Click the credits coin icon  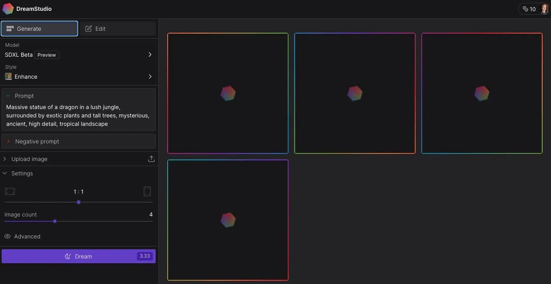coord(525,8)
